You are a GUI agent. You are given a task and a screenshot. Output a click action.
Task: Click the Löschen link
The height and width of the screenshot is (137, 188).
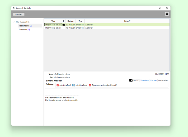[x=153, y=80]
